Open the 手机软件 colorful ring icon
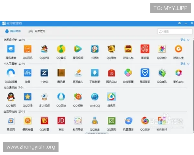This screenshot has width=194, height=155. 178,73
